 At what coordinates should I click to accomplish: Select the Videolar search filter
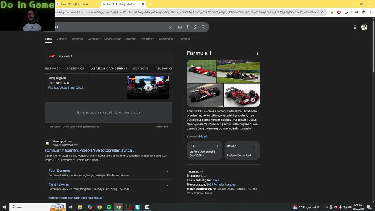coord(62,39)
